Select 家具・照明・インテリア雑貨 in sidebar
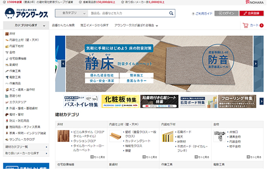This screenshot has width=267, height=169. pos(28,133)
